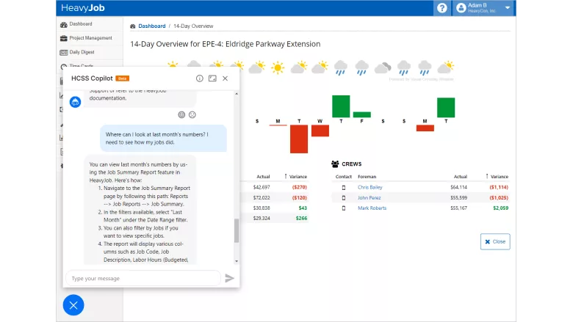Image resolution: width=573 pixels, height=322 pixels.
Task: Open Dashboard in the left sidebar
Action: pyautogui.click(x=80, y=24)
